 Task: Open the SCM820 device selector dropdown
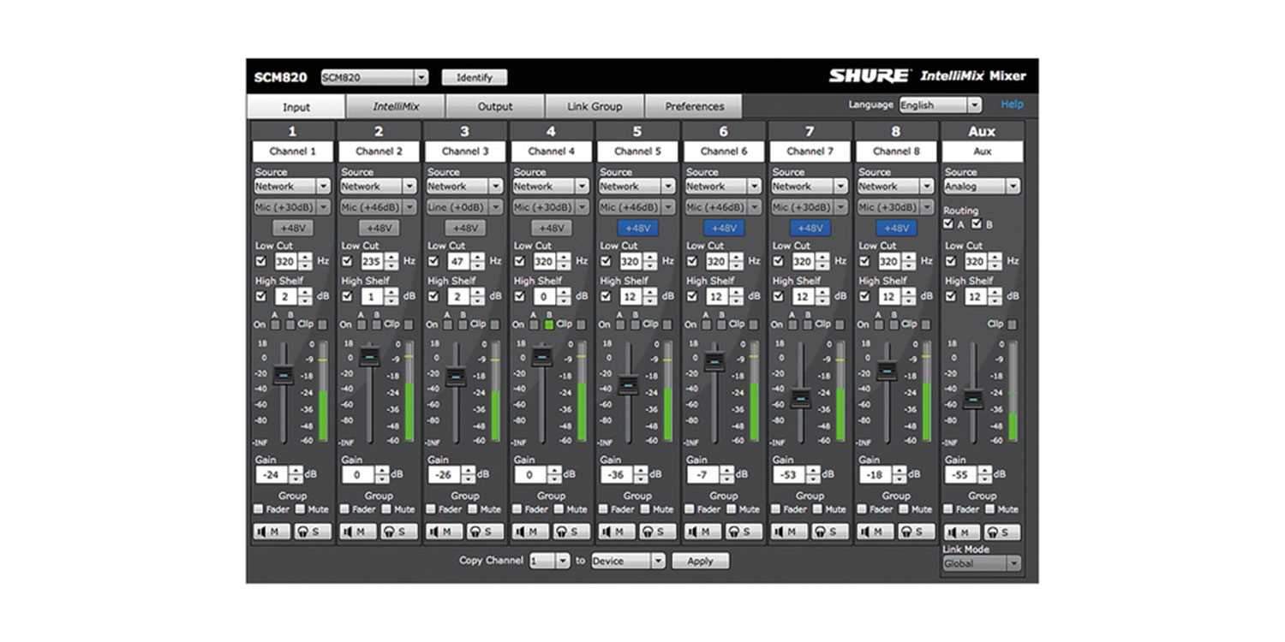coord(374,77)
